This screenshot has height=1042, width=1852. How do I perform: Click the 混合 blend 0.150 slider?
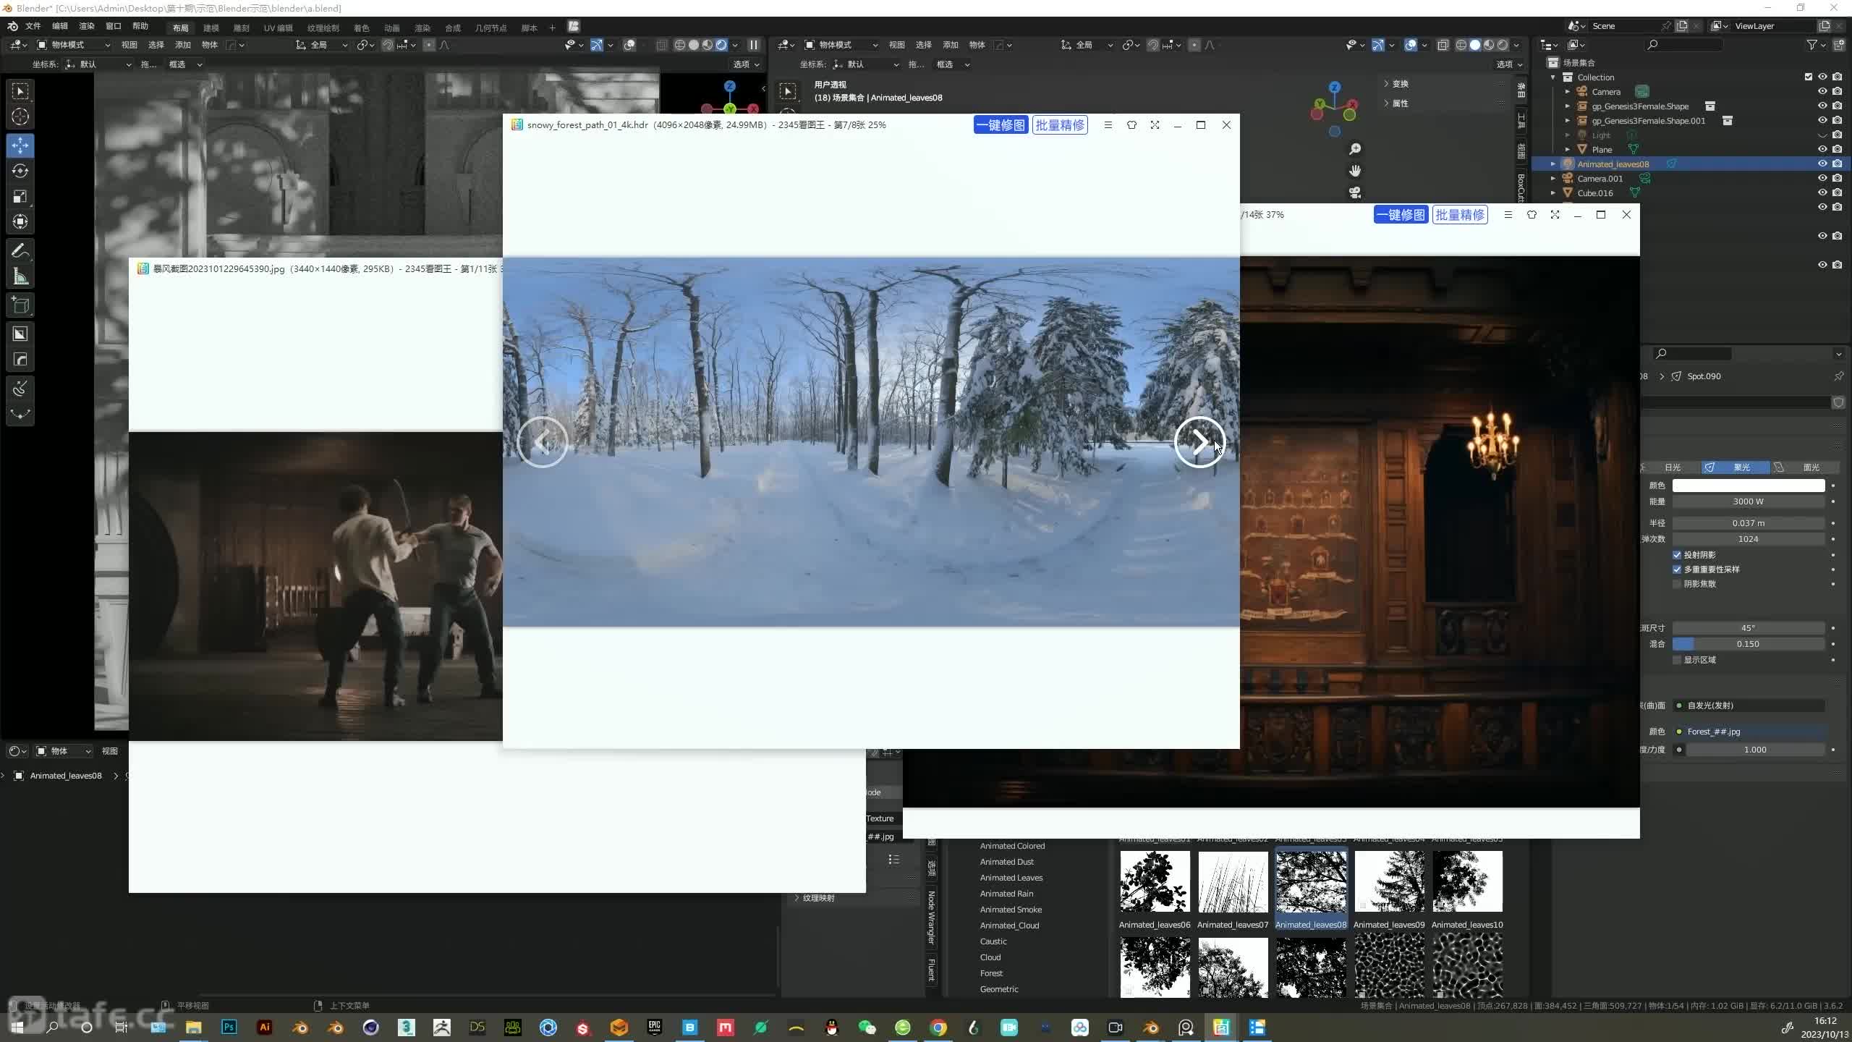1749,644
